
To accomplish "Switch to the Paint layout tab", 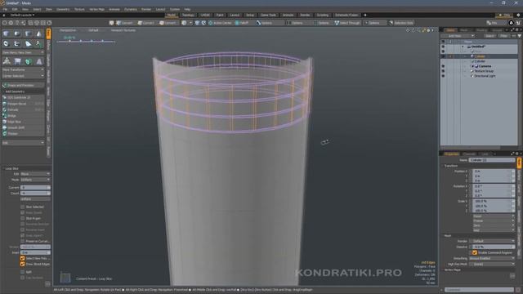I will (220, 15).
